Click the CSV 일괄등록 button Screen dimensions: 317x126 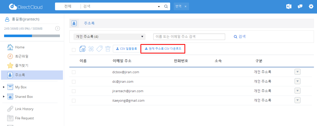pyautogui.click(x=126, y=49)
